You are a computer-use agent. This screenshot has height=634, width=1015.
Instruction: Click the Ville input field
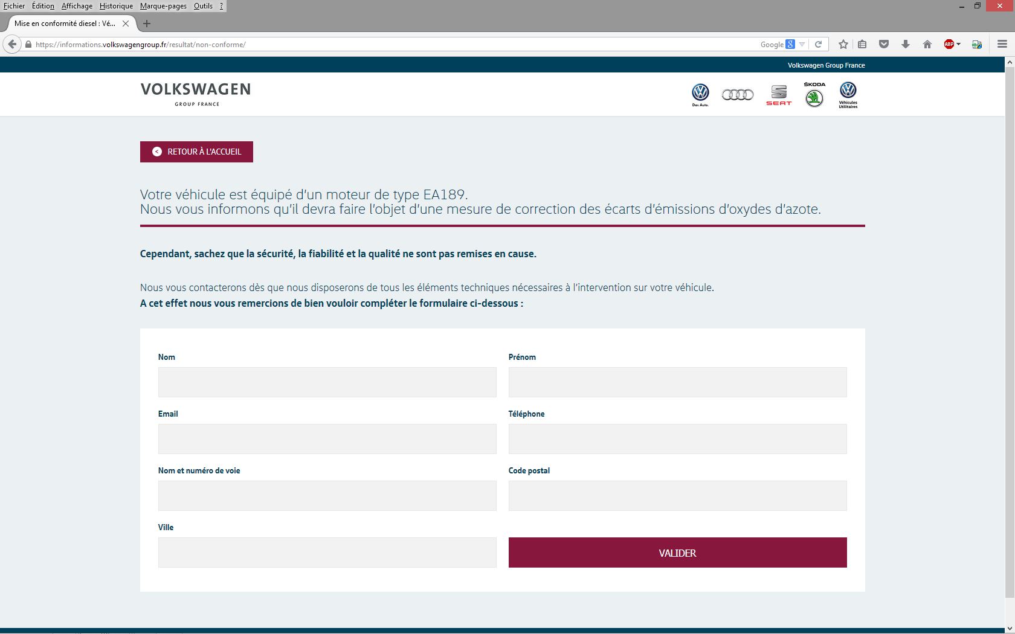pyautogui.click(x=327, y=552)
